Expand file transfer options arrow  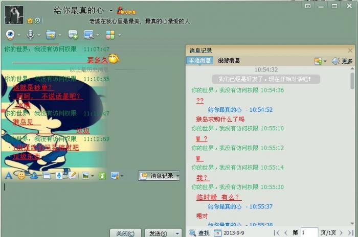60,35
